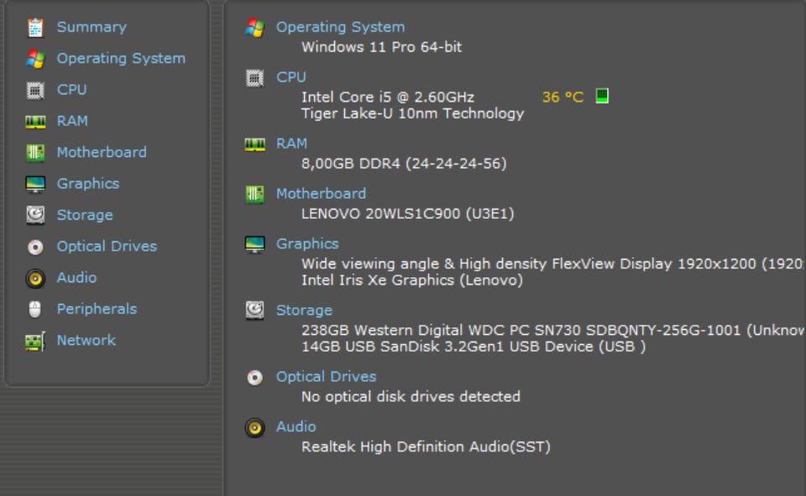Open the Operating System sidebar section

tap(121, 59)
